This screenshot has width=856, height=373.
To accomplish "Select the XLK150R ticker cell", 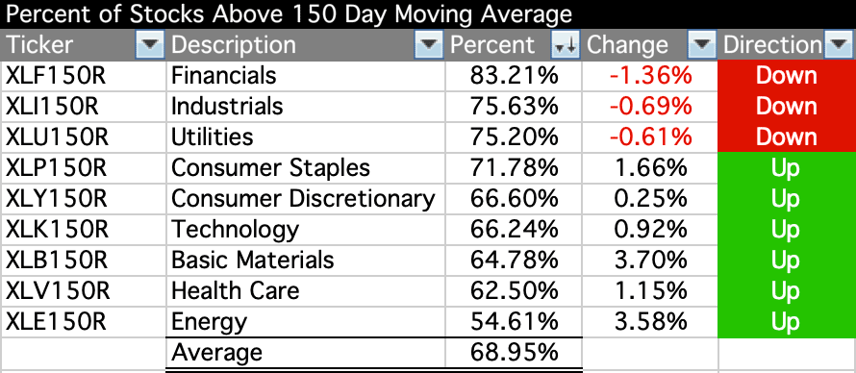I will click(x=84, y=230).
